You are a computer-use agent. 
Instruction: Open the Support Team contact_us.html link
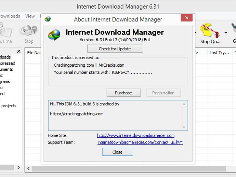(x=140, y=142)
